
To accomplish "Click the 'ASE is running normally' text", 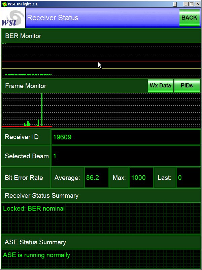I will [36, 255].
